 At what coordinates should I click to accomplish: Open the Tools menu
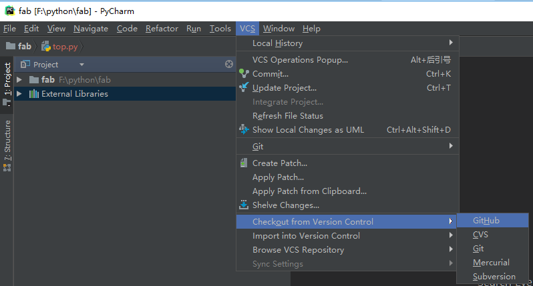pos(220,29)
